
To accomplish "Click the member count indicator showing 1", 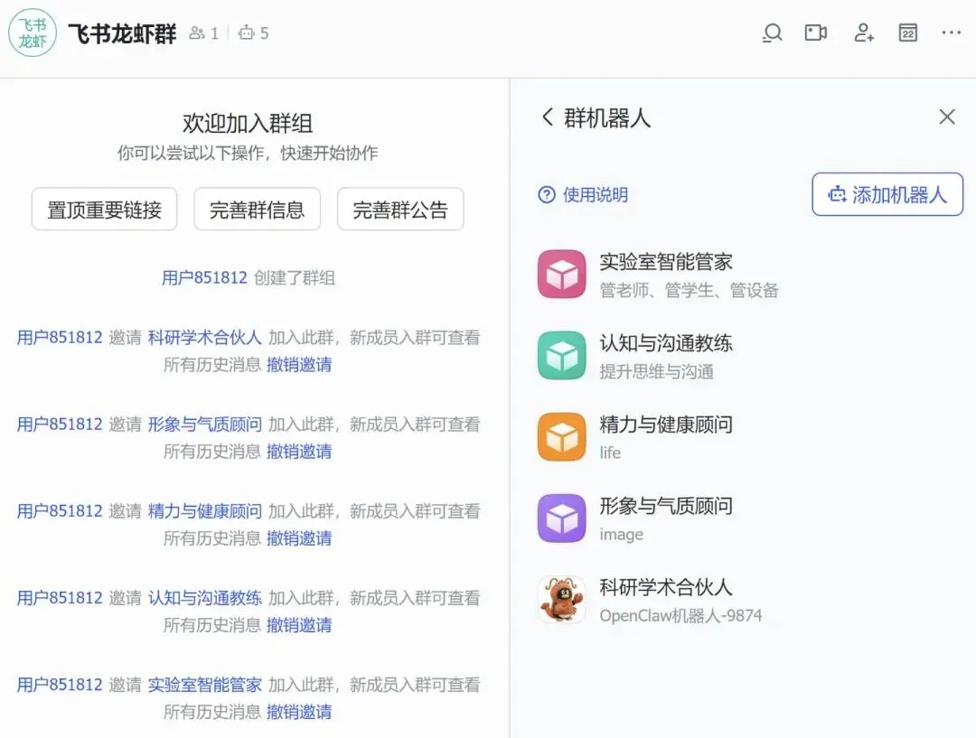I will [204, 33].
